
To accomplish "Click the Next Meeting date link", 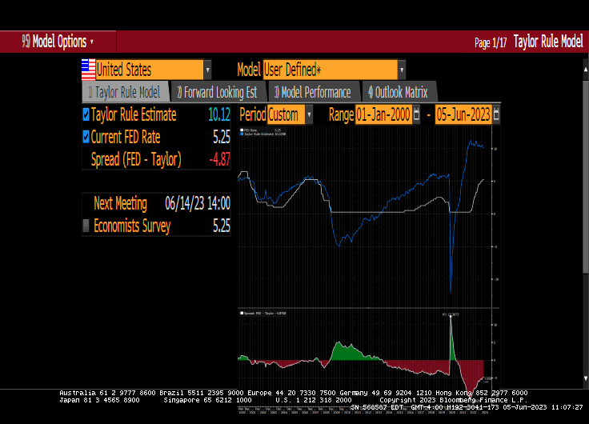I will point(197,203).
